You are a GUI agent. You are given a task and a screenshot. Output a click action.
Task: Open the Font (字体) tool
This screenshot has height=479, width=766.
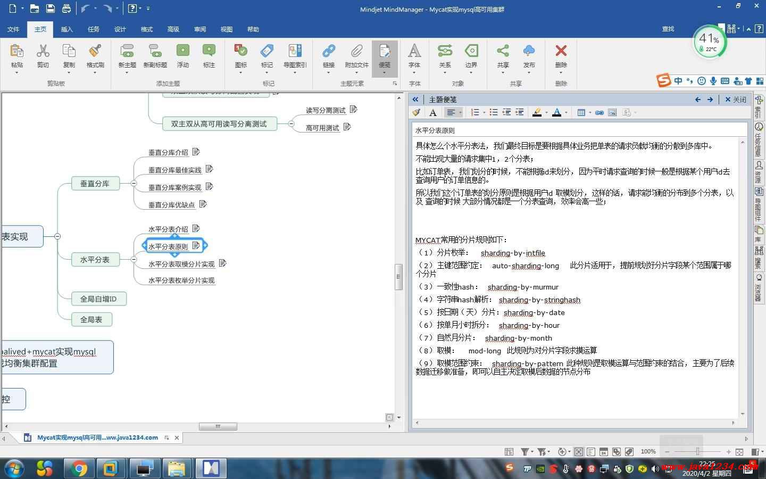pyautogui.click(x=414, y=51)
